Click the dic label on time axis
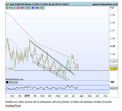The image size is (122, 111). coord(20,96)
